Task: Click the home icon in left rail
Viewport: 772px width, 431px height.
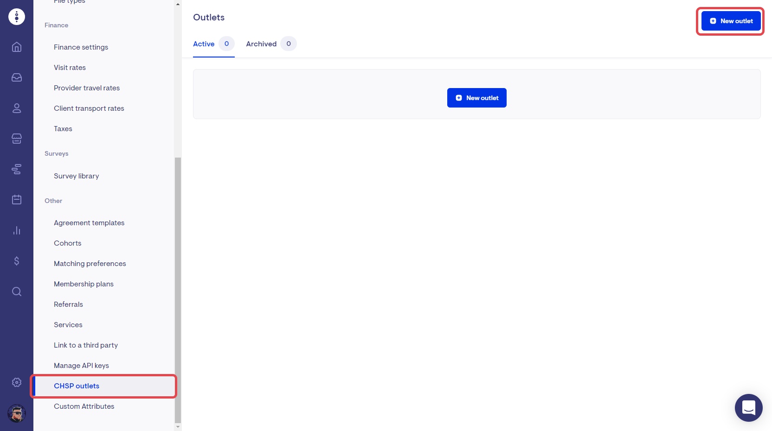Action: point(17,47)
